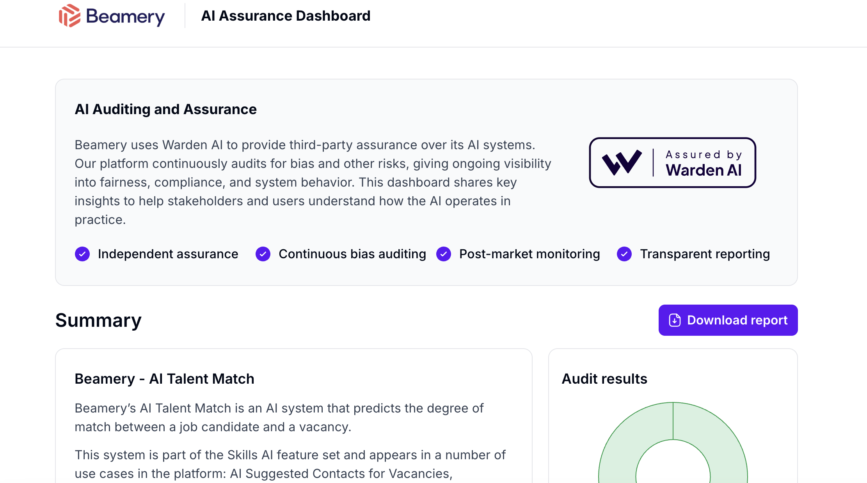Click the Download report button
The width and height of the screenshot is (867, 483).
(728, 320)
